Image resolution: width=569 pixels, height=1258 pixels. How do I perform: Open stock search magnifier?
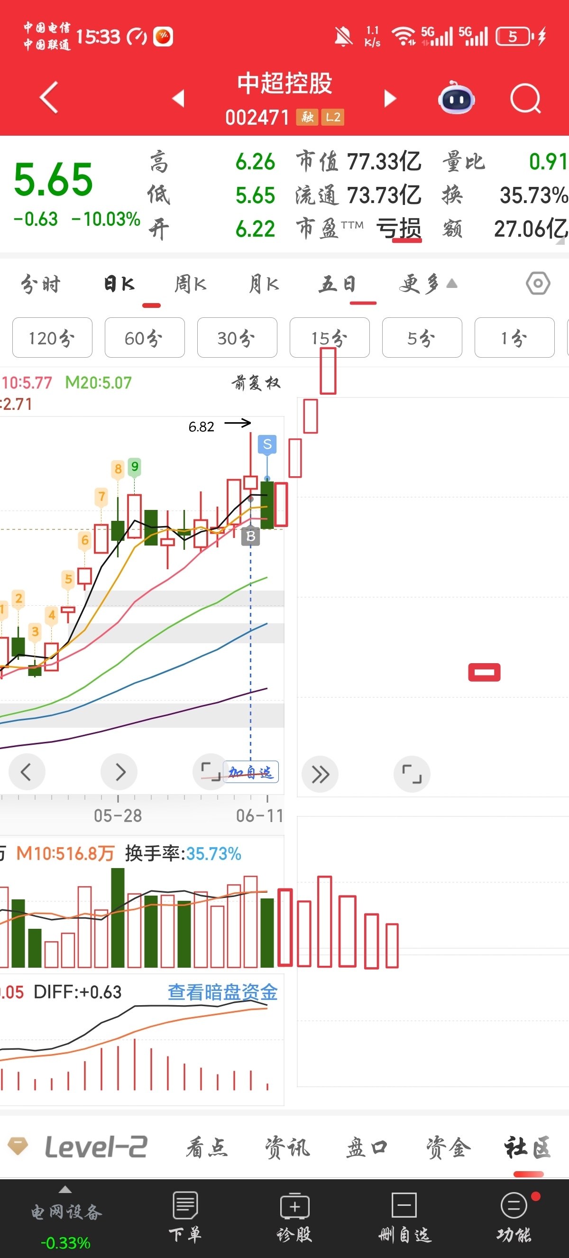coord(525,98)
